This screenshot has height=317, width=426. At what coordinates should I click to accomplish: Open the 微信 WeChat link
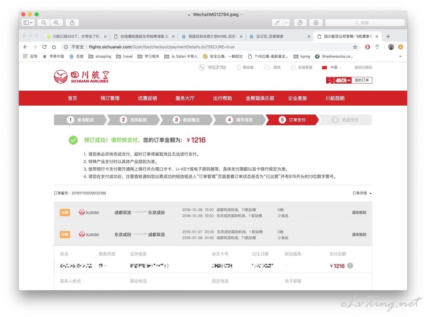pyautogui.click(x=272, y=67)
